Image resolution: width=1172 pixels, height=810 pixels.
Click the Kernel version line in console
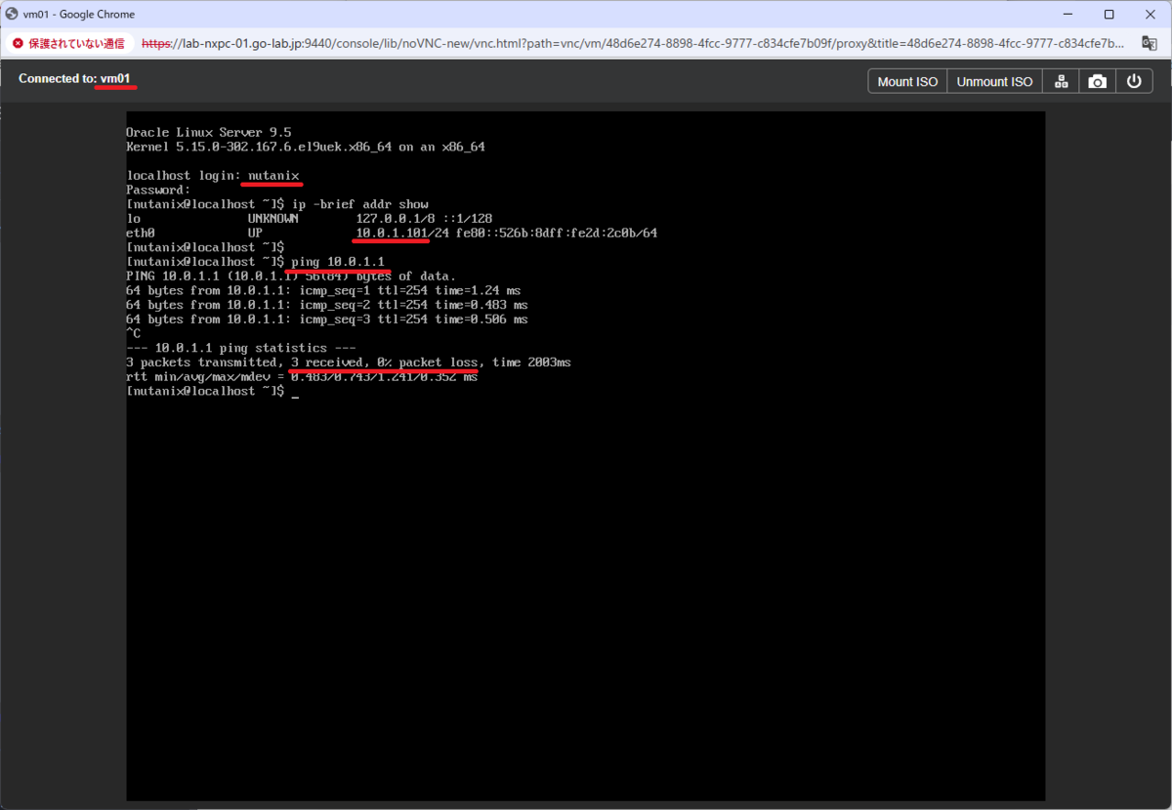tap(305, 147)
